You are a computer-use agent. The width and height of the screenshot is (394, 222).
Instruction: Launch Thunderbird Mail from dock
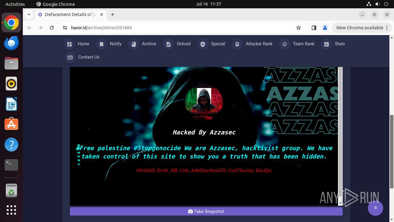click(x=11, y=43)
